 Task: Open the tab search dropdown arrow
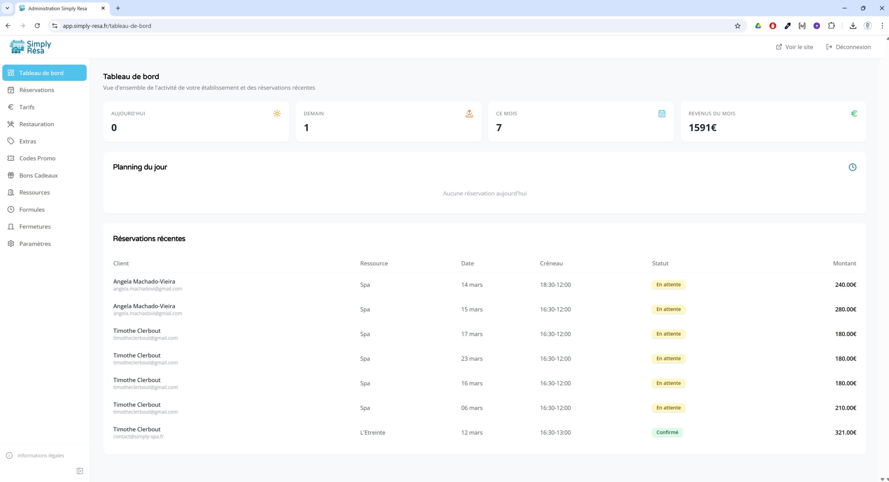[7, 8]
